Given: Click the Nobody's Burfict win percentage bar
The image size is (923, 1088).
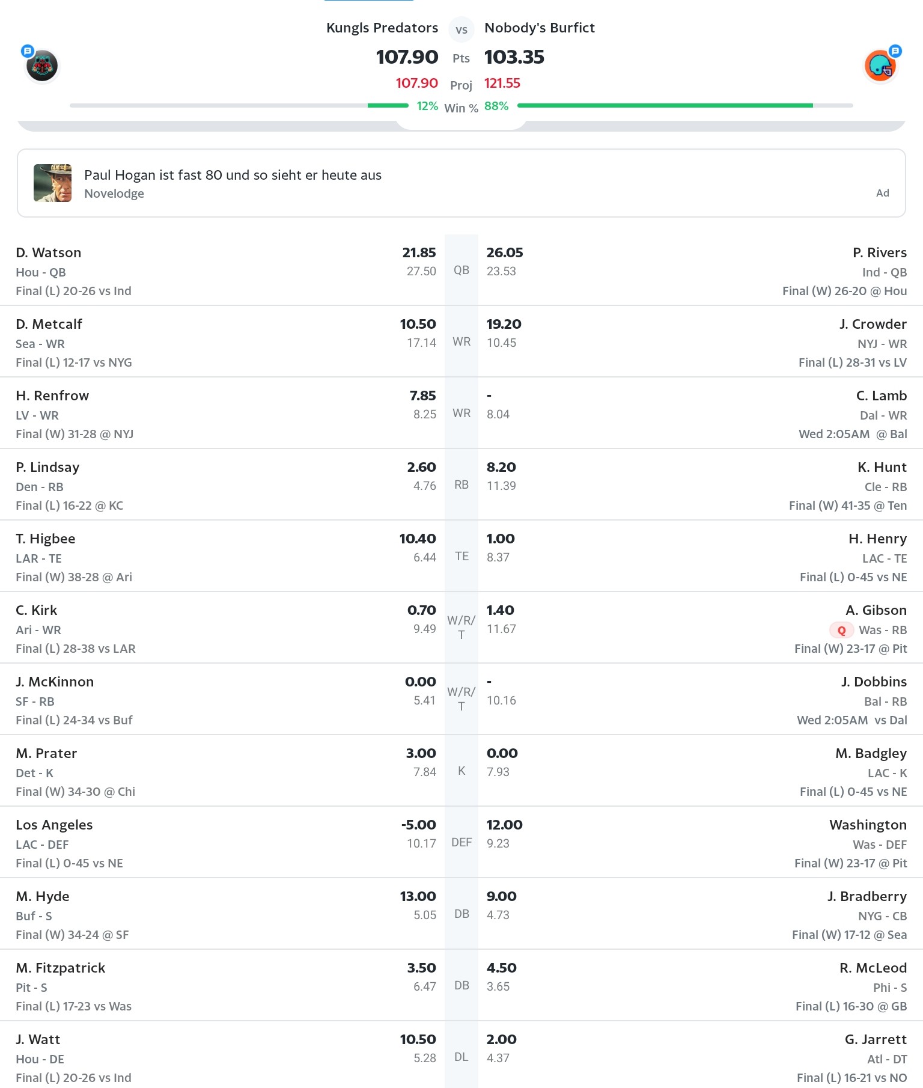Looking at the screenshot, I should (665, 106).
